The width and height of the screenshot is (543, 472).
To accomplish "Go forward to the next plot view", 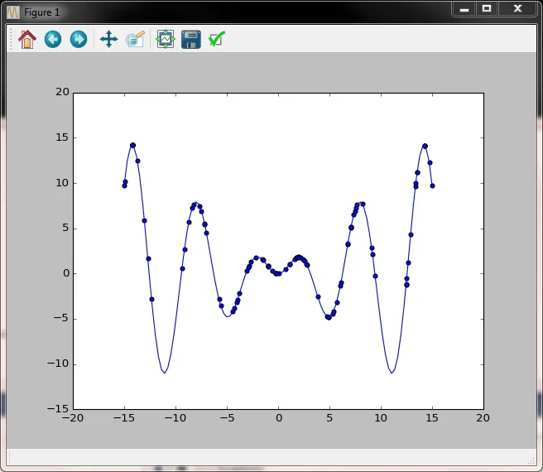I will coord(79,39).
